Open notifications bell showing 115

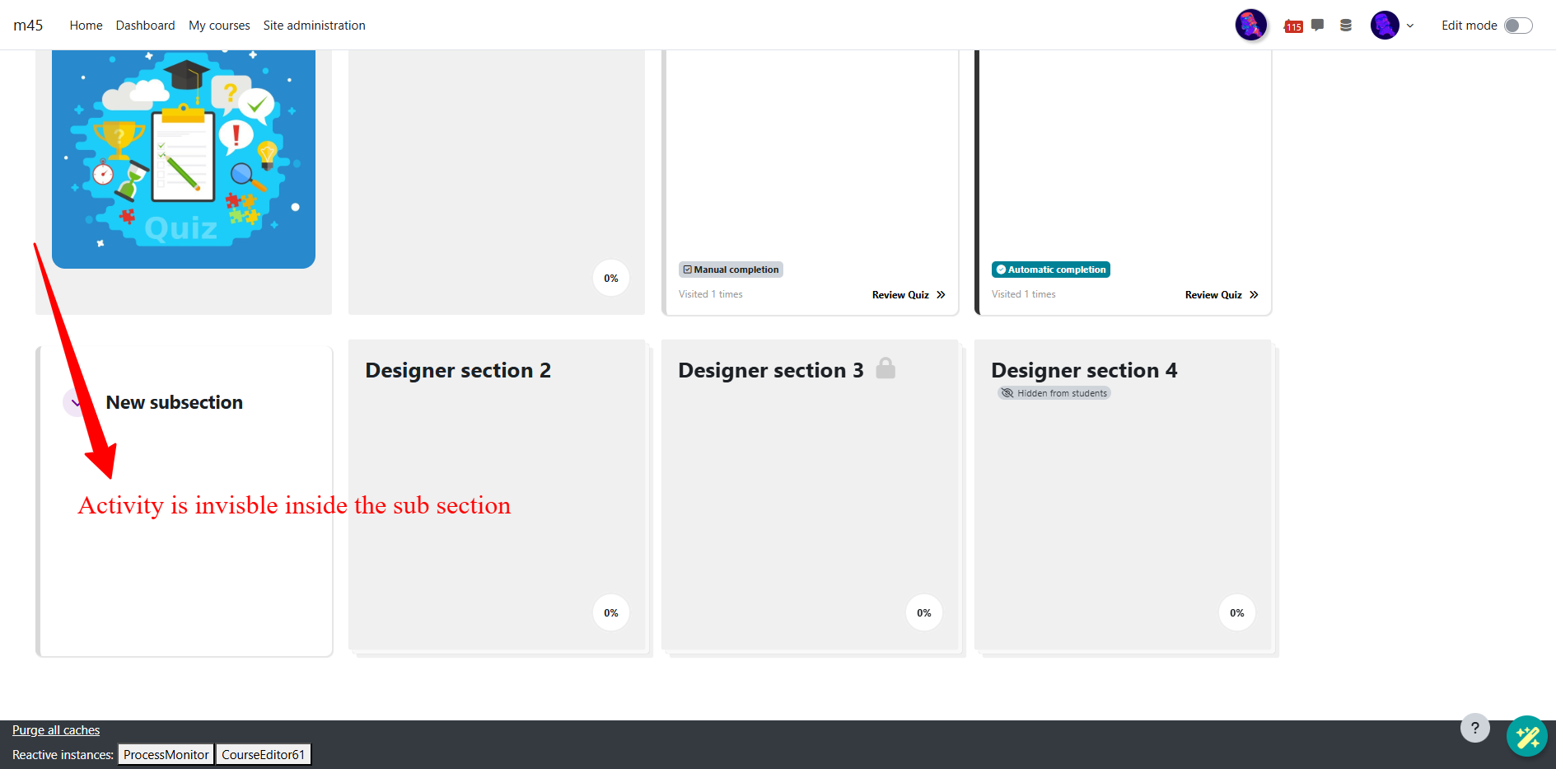click(1293, 26)
